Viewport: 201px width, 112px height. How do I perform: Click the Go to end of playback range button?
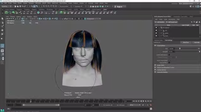click(151, 101)
